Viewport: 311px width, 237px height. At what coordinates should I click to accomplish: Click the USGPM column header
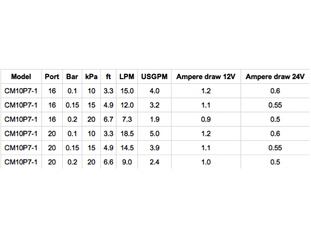tap(154, 77)
